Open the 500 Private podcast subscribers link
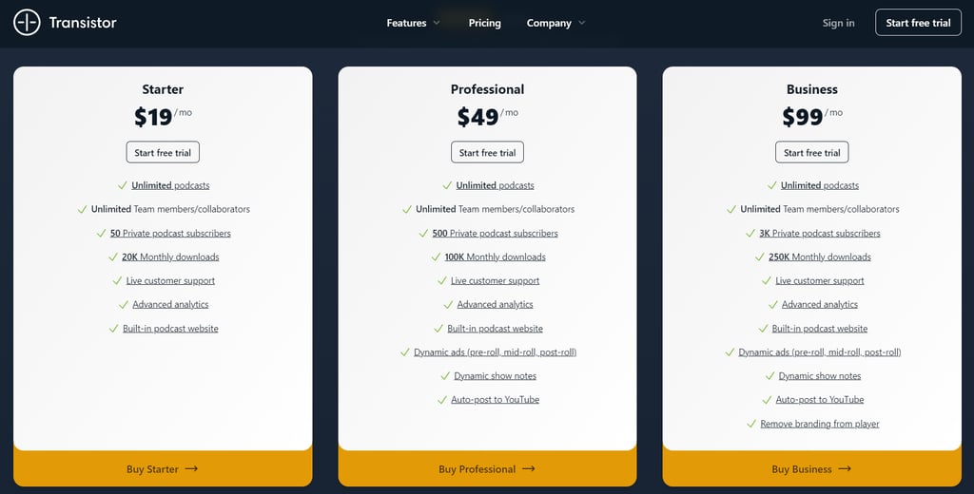The width and height of the screenshot is (974, 494). (x=495, y=234)
